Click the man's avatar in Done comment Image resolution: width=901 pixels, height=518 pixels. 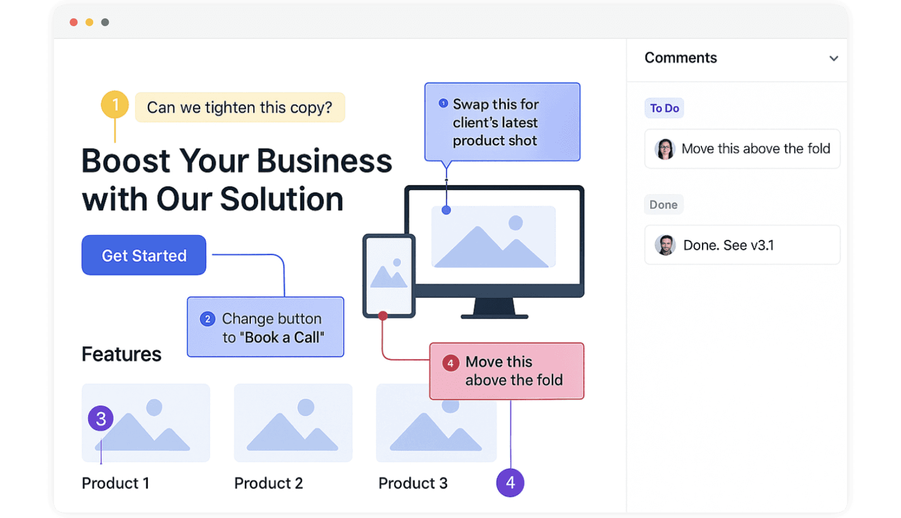coord(665,245)
